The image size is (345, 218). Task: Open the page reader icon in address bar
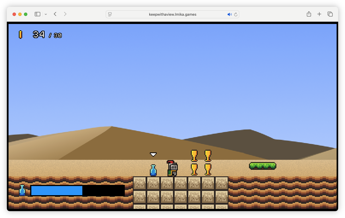[110, 14]
